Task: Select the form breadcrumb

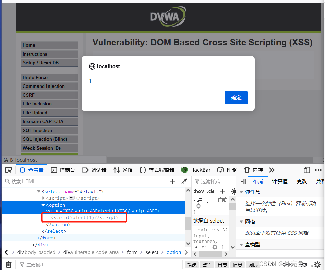Action: pyautogui.click(x=132, y=252)
